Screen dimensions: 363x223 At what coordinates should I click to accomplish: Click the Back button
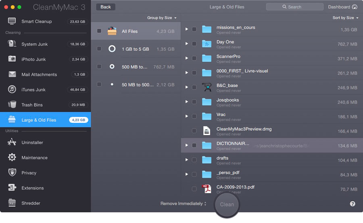click(106, 7)
